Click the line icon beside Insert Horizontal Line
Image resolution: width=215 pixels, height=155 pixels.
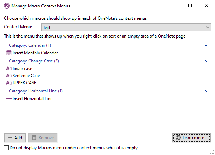(9, 99)
